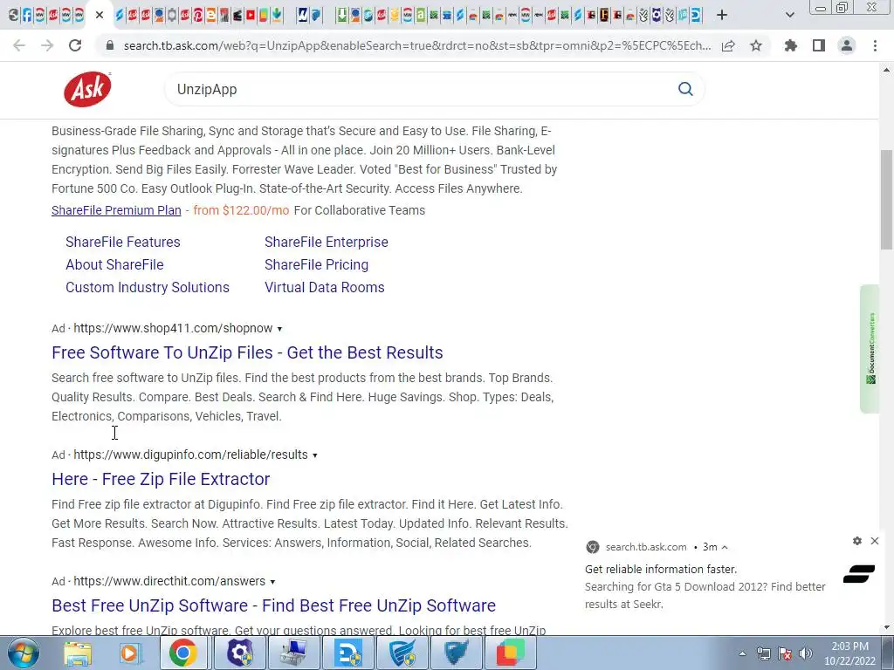Viewport: 894px width, 670px height.
Task: Expand directhit.com ad dropdown arrow
Action: (272, 582)
